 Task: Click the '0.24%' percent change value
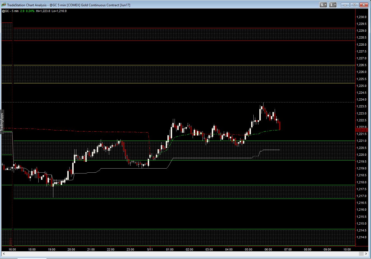click(x=30, y=11)
